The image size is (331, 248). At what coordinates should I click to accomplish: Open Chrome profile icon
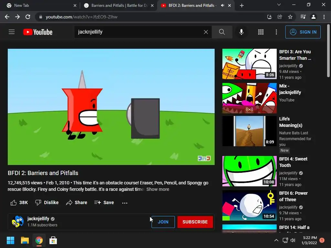click(314, 17)
